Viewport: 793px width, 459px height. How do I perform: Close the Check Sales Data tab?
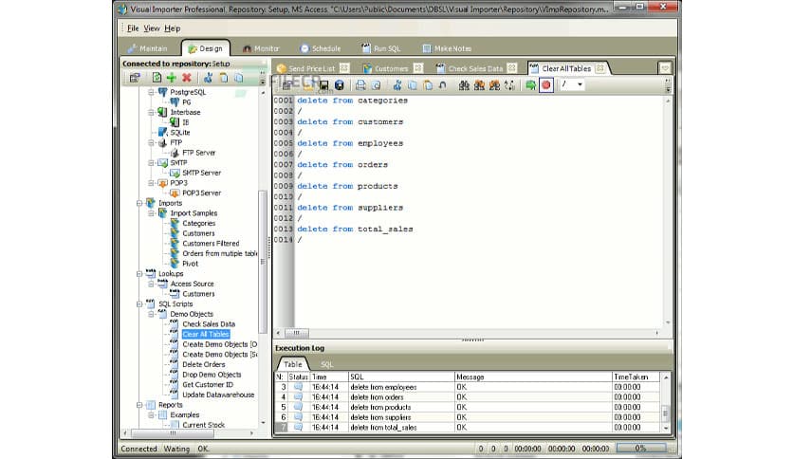[x=512, y=67]
